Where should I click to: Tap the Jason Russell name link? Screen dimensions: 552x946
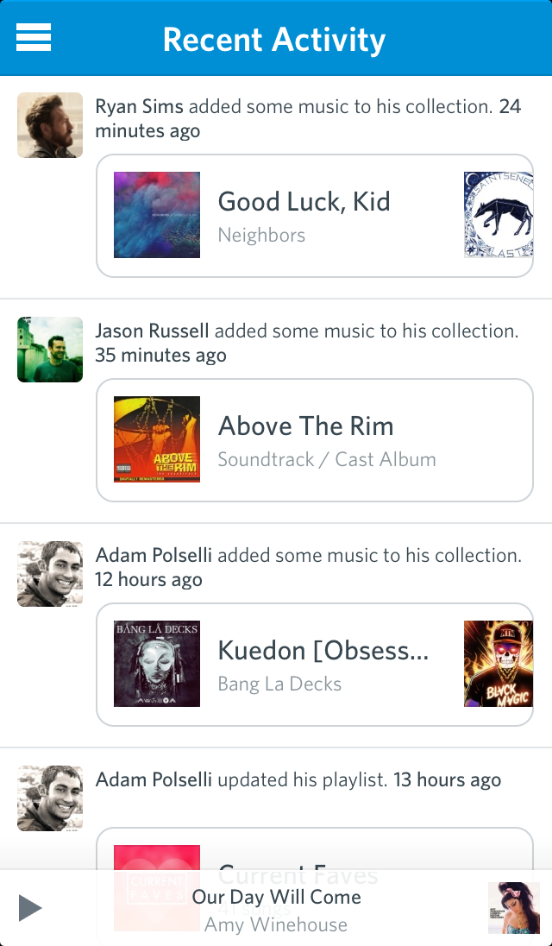(x=152, y=331)
